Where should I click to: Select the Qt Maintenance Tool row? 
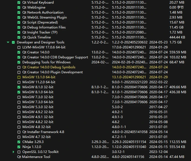33,157
